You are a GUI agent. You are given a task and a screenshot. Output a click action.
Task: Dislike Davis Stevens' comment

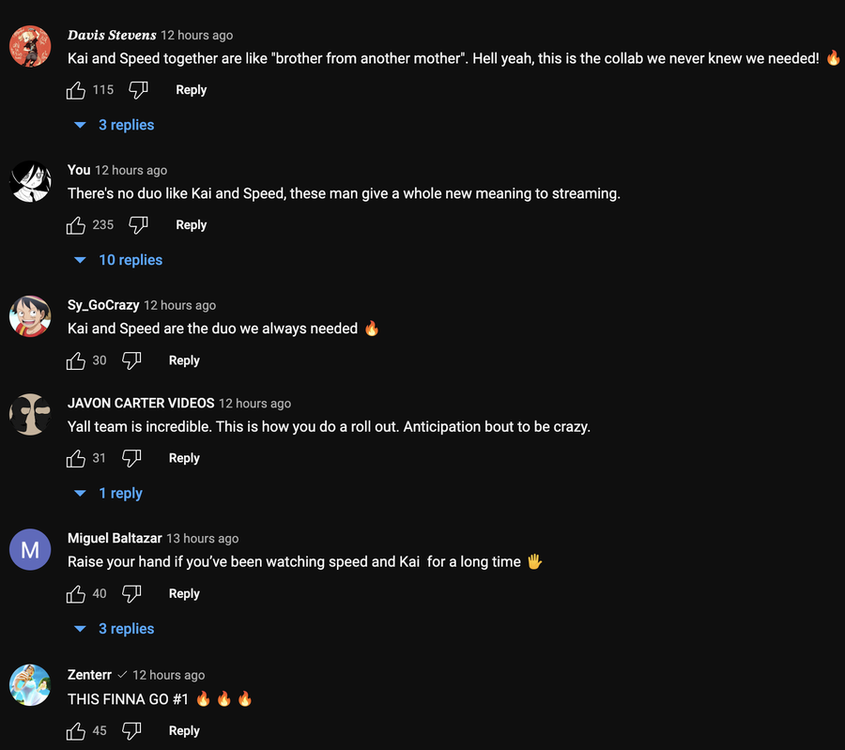(x=138, y=90)
